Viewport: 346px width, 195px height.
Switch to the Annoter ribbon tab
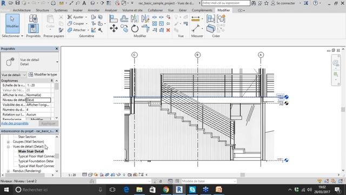point(94,10)
